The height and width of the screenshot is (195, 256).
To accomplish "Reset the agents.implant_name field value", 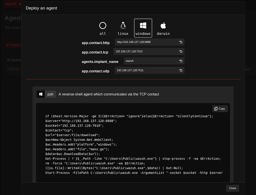I will click(x=181, y=61).
